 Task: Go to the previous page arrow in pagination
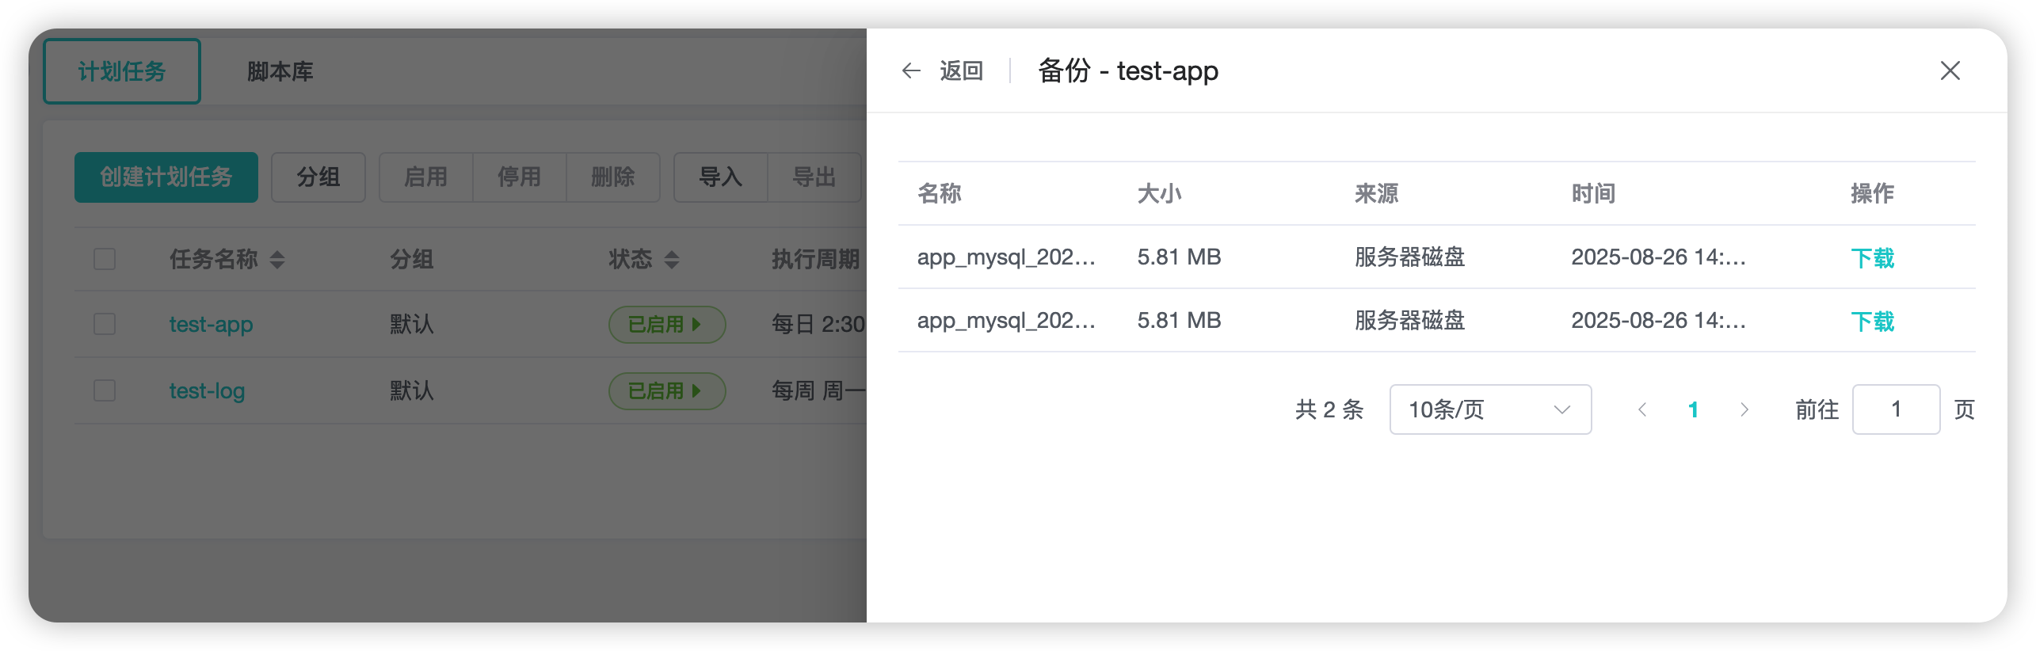(1642, 409)
